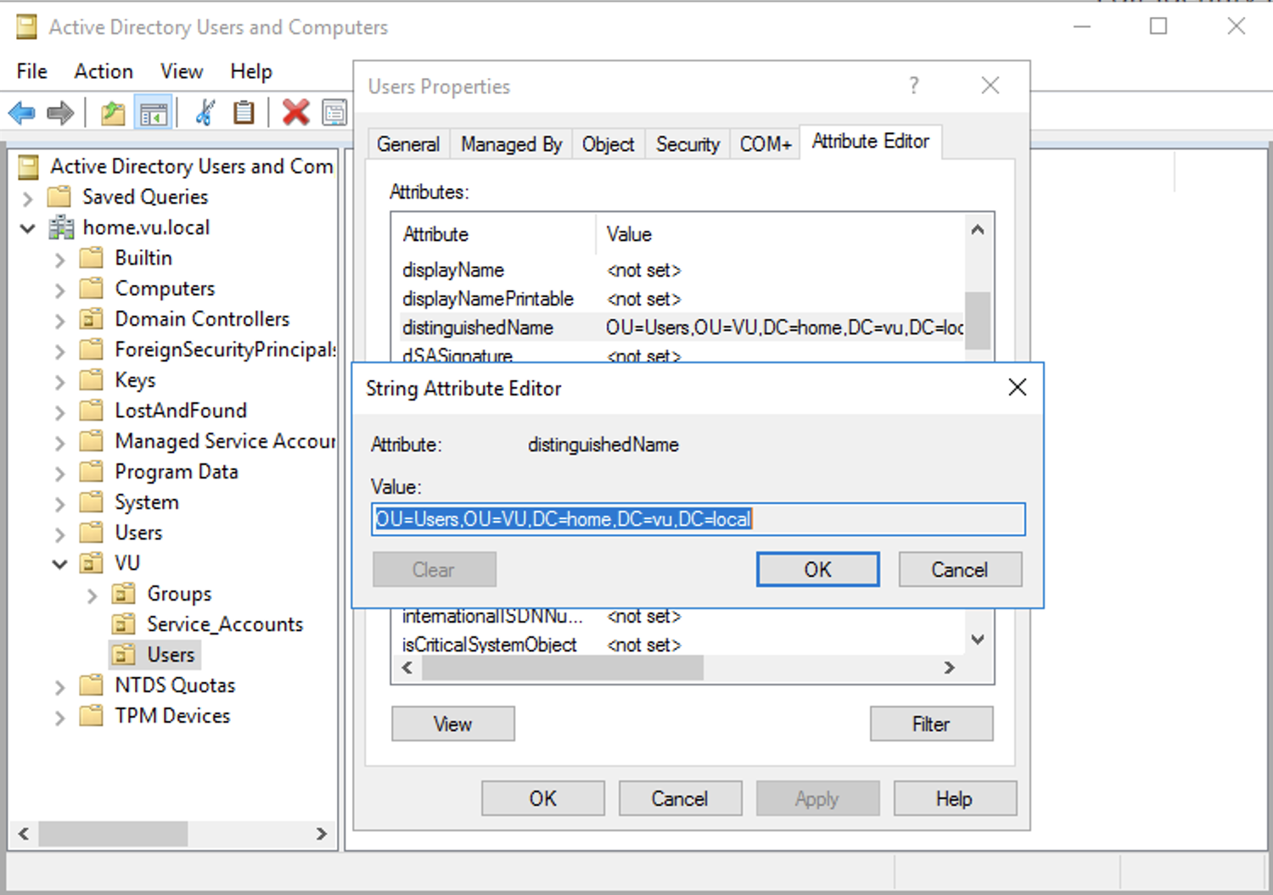Open the View menu
This screenshot has width=1273, height=895.
(x=182, y=71)
